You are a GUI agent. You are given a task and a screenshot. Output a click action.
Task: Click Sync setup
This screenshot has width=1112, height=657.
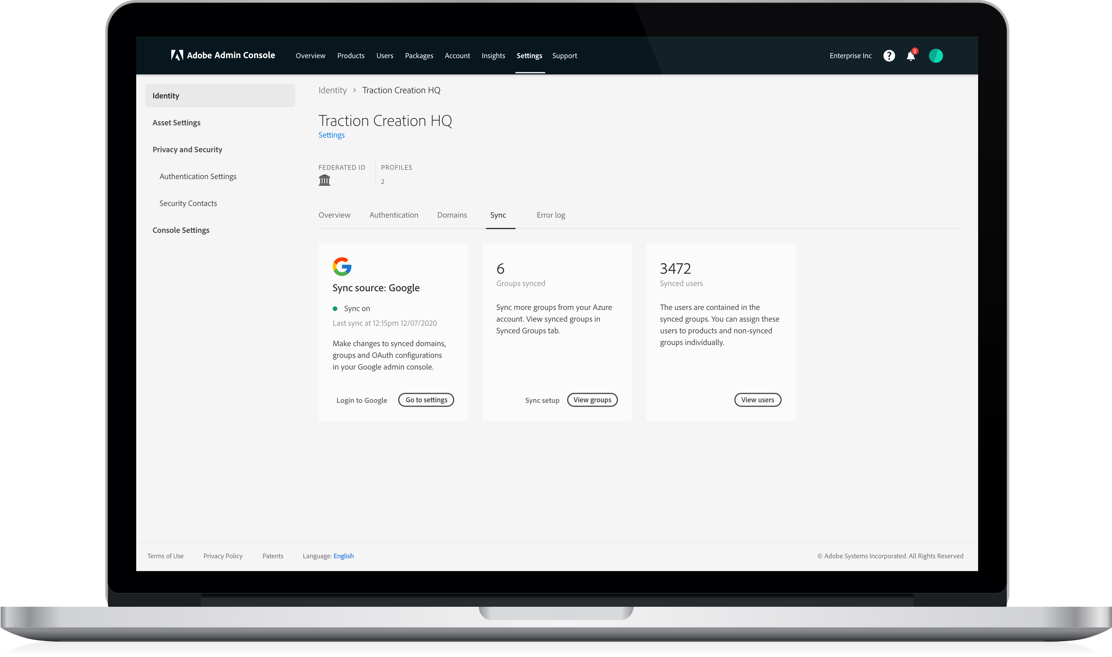(x=542, y=400)
